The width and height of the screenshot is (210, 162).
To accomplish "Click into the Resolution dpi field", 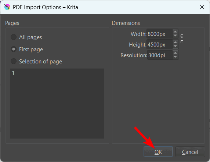I will pyautogui.click(x=160, y=55).
